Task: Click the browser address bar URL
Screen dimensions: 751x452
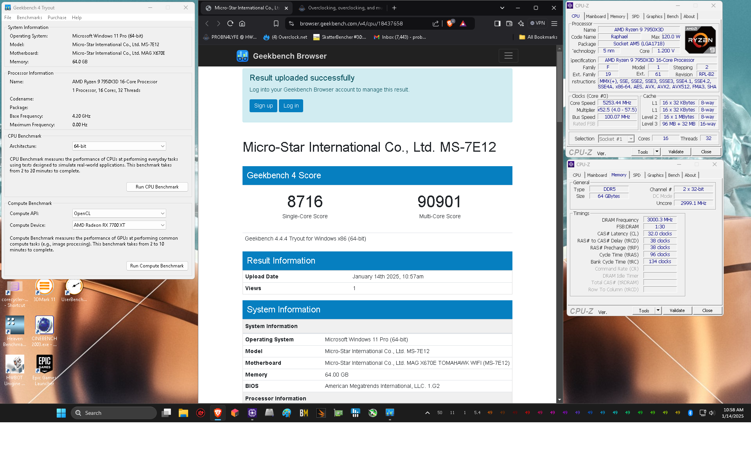Action: [351, 23]
